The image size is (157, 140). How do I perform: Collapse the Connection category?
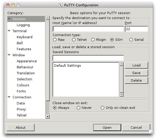point(9,97)
